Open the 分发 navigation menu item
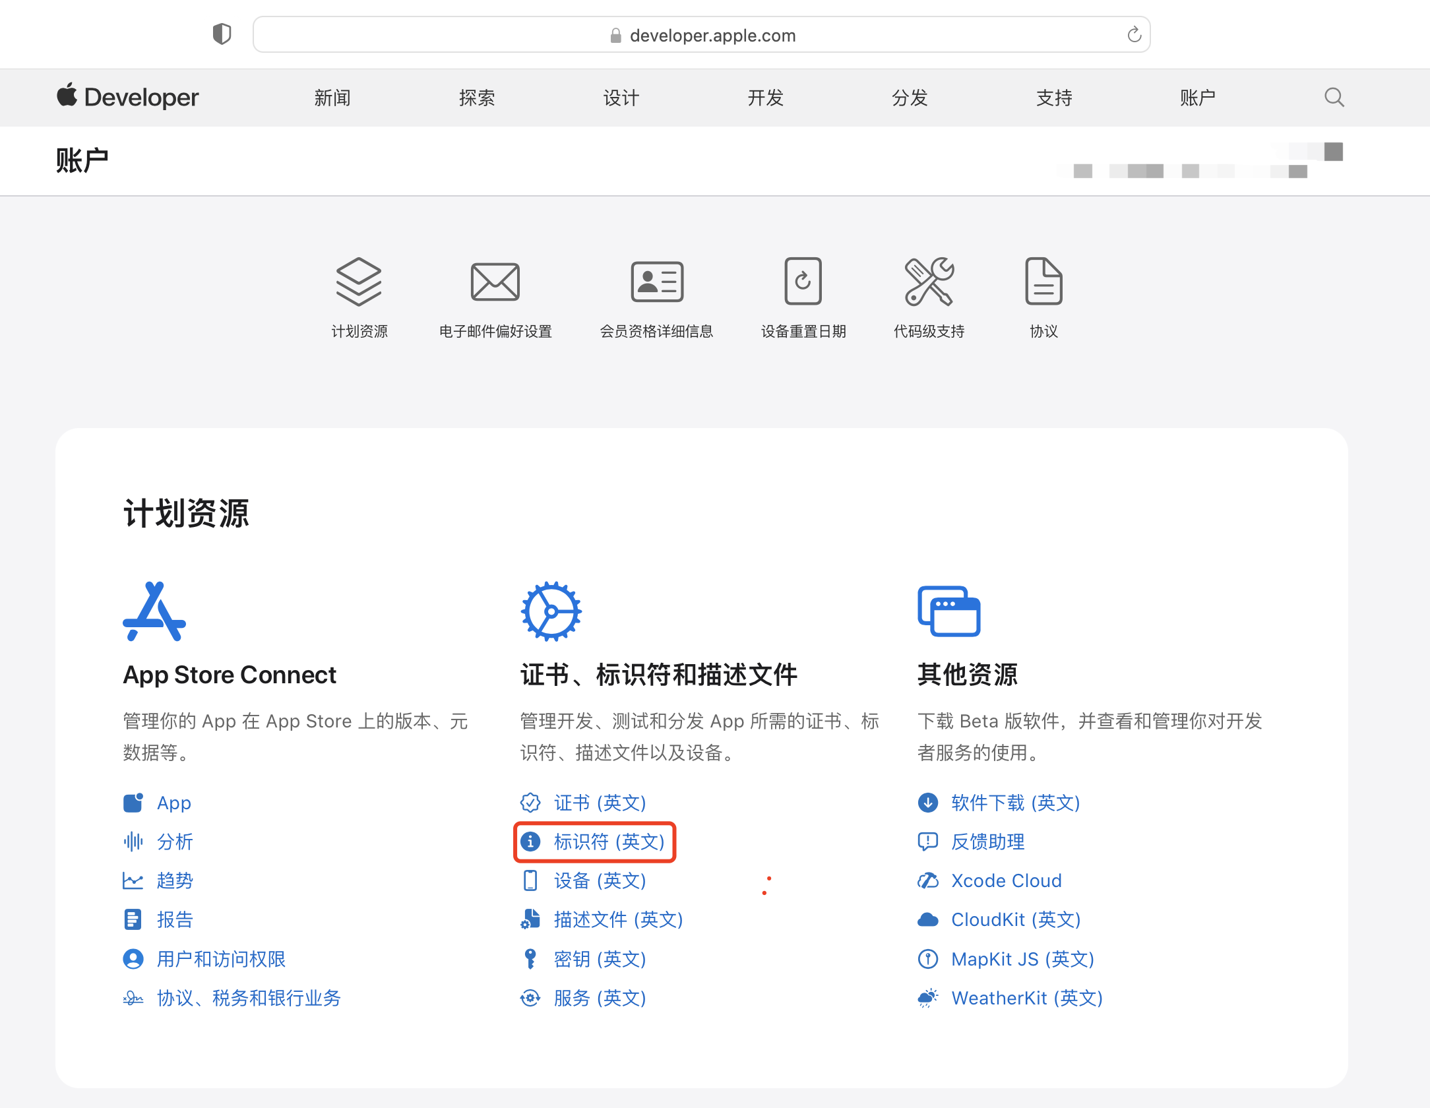This screenshot has width=1430, height=1108. click(x=910, y=98)
